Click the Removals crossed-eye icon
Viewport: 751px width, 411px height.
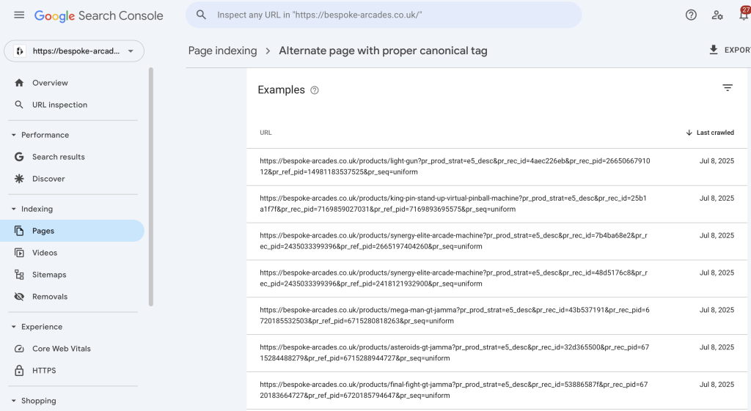coord(19,297)
